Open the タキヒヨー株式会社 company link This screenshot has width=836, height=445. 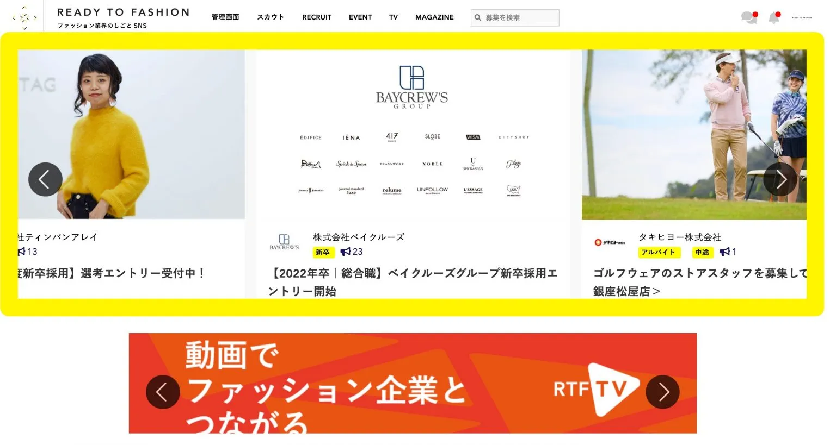680,237
